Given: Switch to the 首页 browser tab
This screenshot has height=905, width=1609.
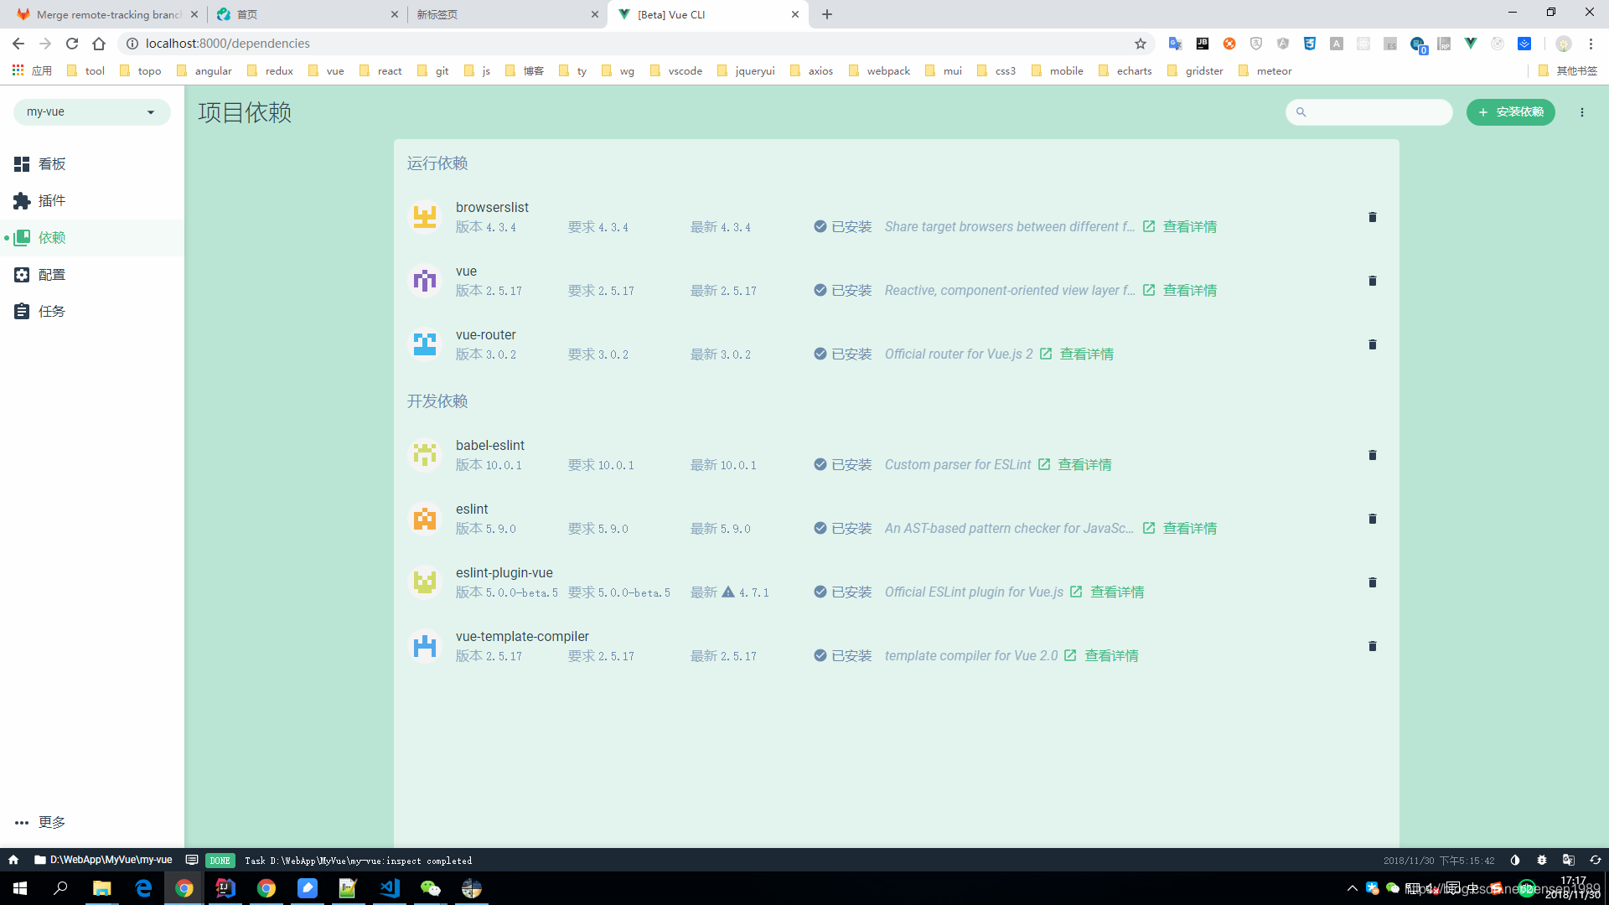Looking at the screenshot, I should [x=306, y=14].
